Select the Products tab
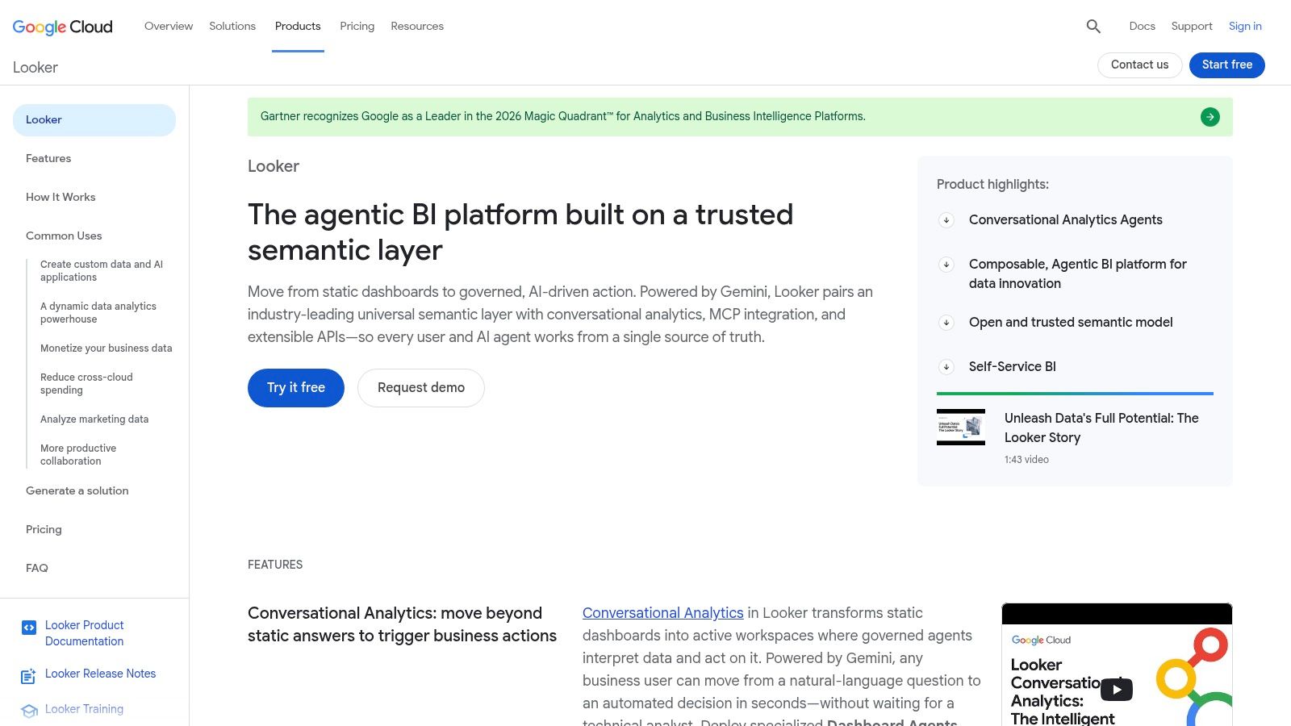The image size is (1291, 726). click(298, 26)
